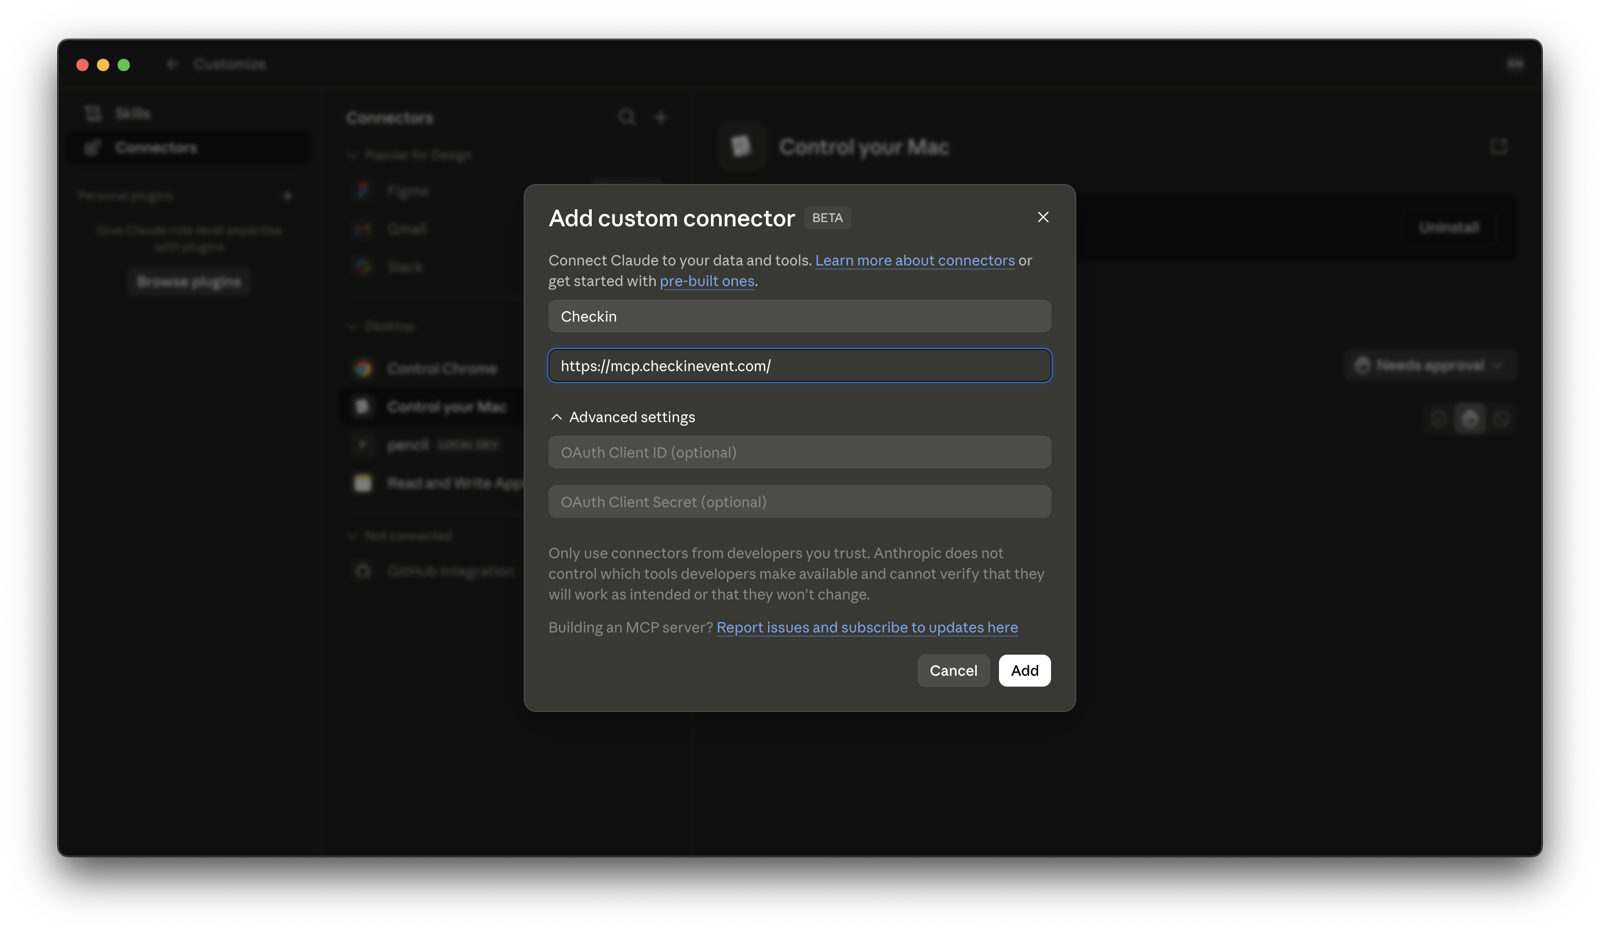This screenshot has width=1600, height=933.
Task: Close the Add custom connector dialog
Action: coord(1043,217)
